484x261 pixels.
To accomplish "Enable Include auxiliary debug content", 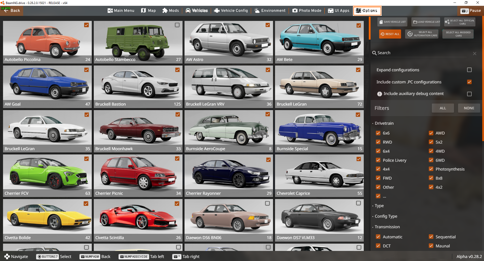I will coord(469,94).
